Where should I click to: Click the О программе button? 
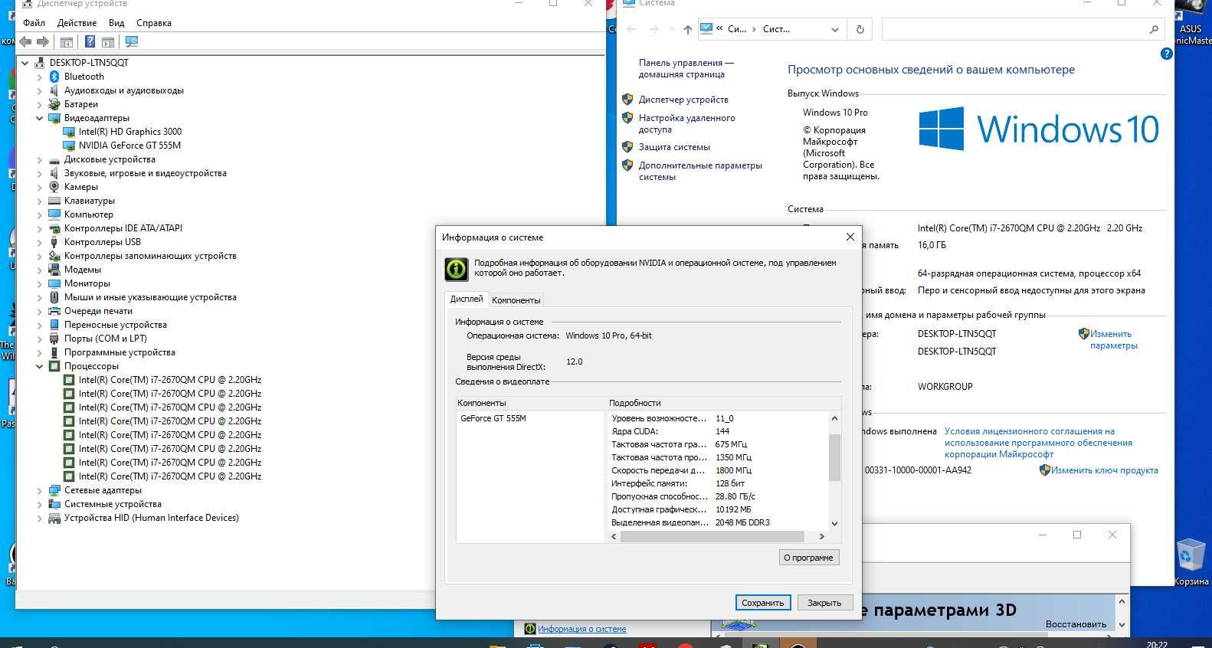click(808, 558)
